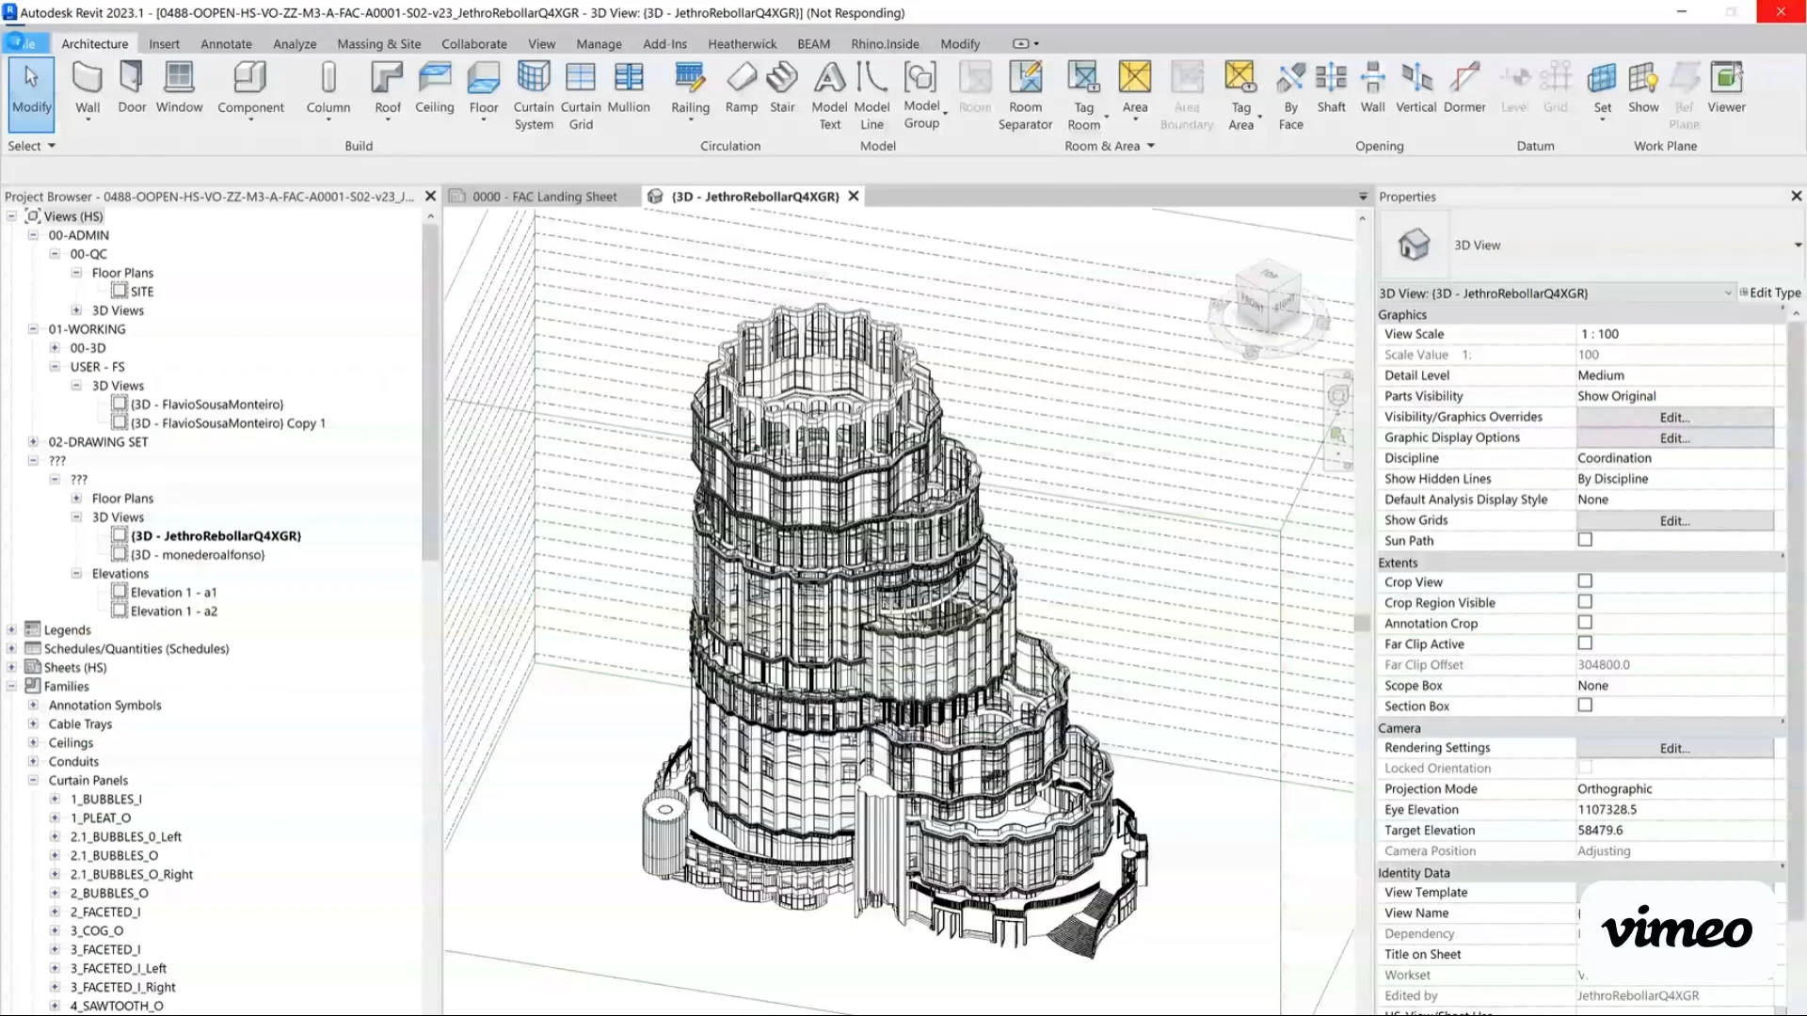Open the Select panel dropdown
The image size is (1807, 1016).
[52, 146]
